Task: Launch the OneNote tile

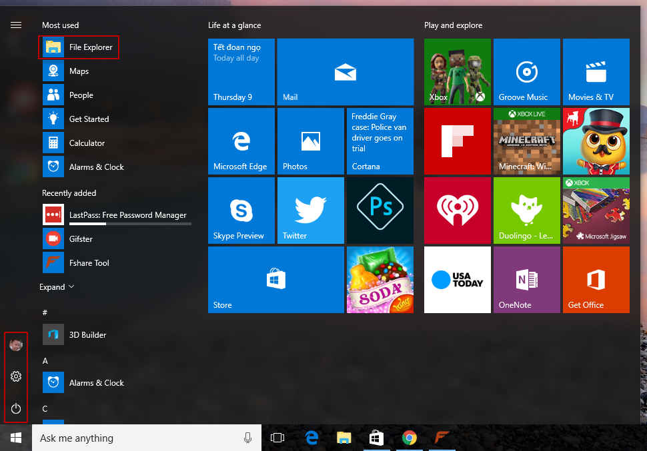Action: coord(527,280)
